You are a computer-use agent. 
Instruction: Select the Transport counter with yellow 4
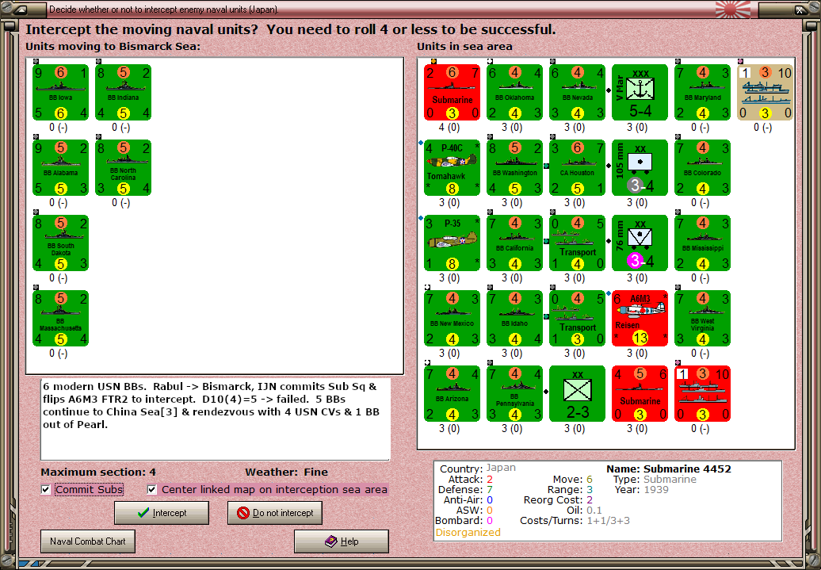point(578,243)
